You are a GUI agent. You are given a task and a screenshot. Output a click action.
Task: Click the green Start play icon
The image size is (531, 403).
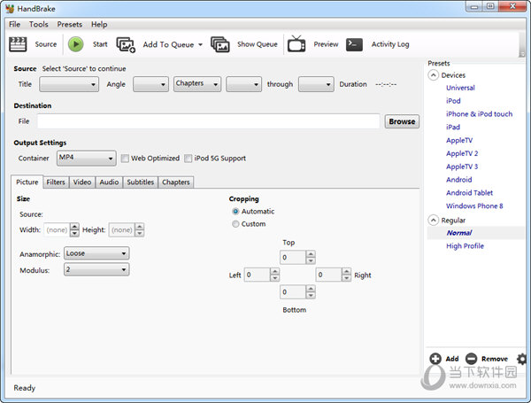coord(76,44)
